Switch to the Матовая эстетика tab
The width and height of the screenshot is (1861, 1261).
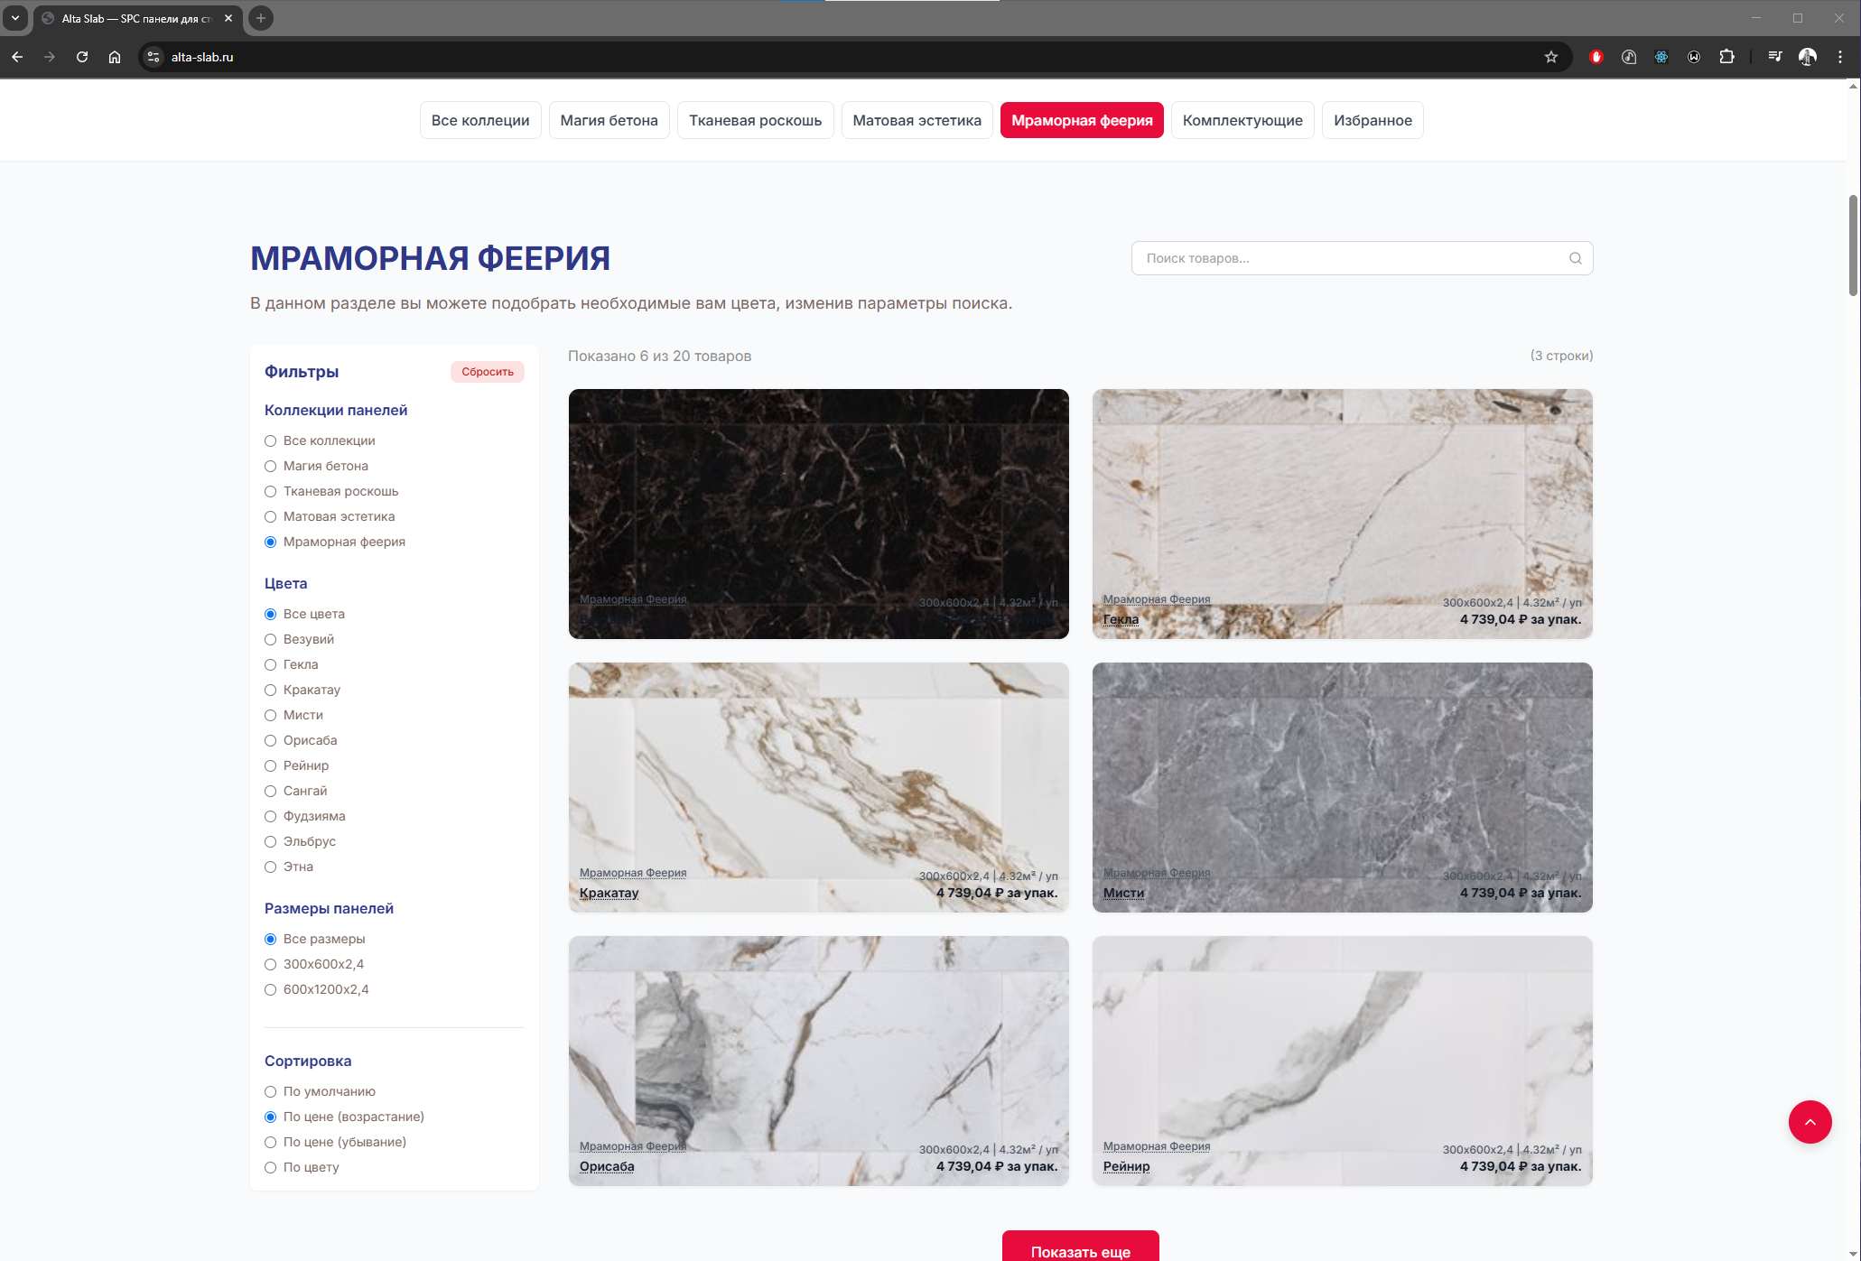pyautogui.click(x=917, y=120)
